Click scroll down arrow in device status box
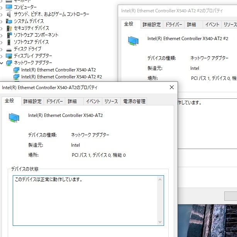 (160, 222)
